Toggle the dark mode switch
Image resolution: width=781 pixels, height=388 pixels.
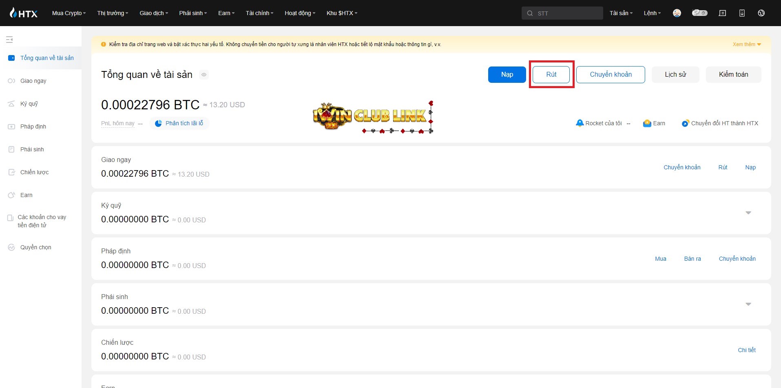(x=699, y=13)
